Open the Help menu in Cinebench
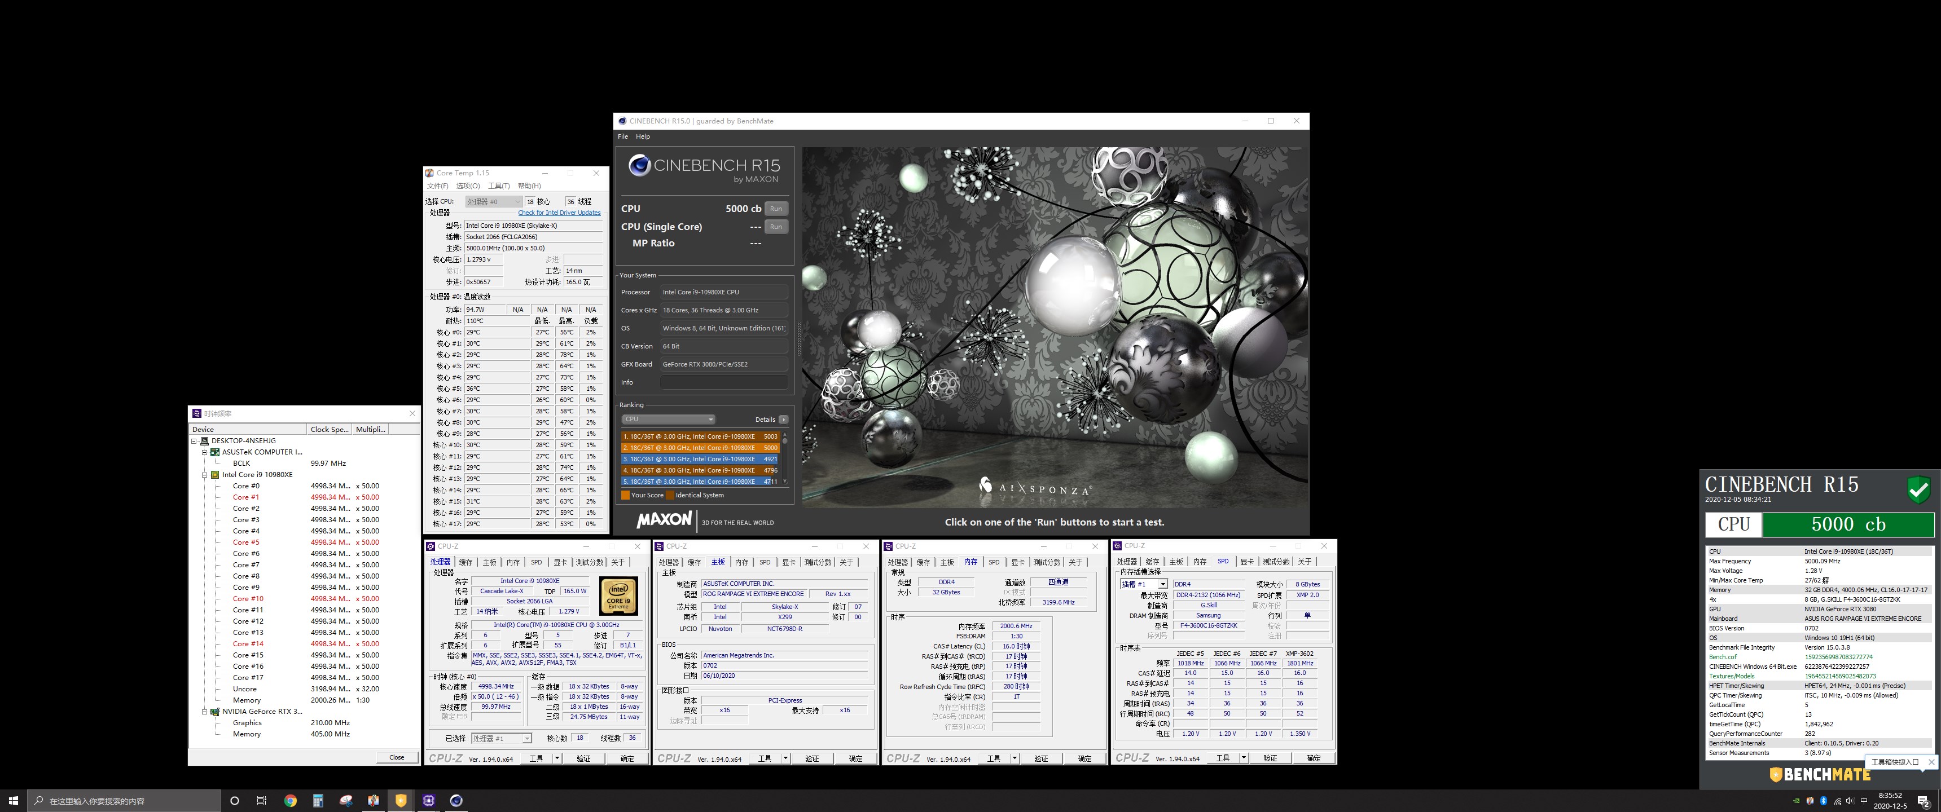The height and width of the screenshot is (812, 1941). click(643, 136)
